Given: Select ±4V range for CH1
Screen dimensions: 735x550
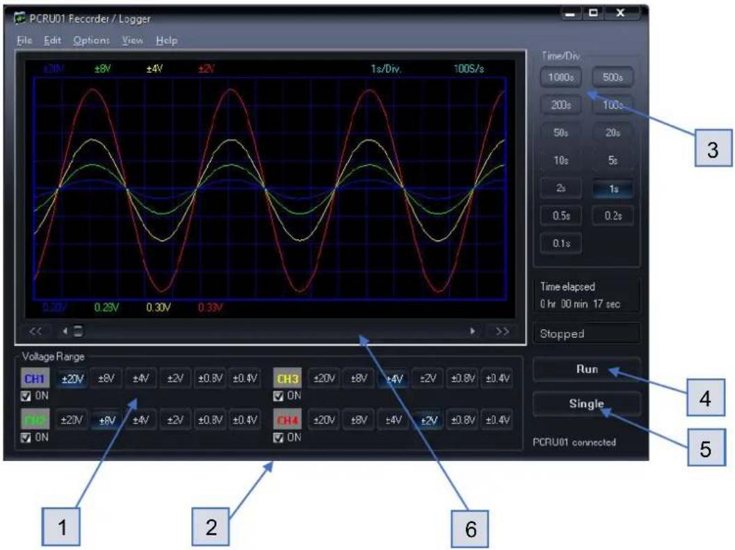Looking at the screenshot, I should (x=141, y=378).
